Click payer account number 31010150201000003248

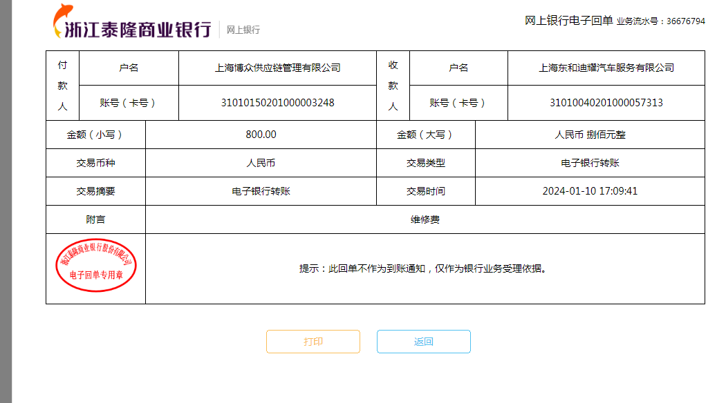[x=277, y=103]
